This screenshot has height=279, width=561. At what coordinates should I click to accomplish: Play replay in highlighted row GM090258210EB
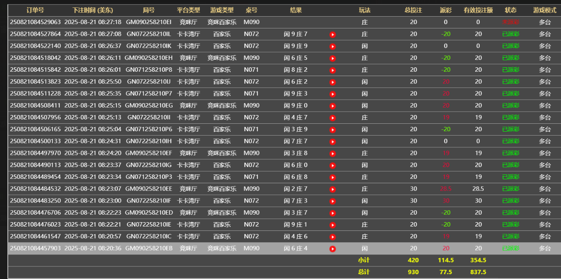pos(332,249)
